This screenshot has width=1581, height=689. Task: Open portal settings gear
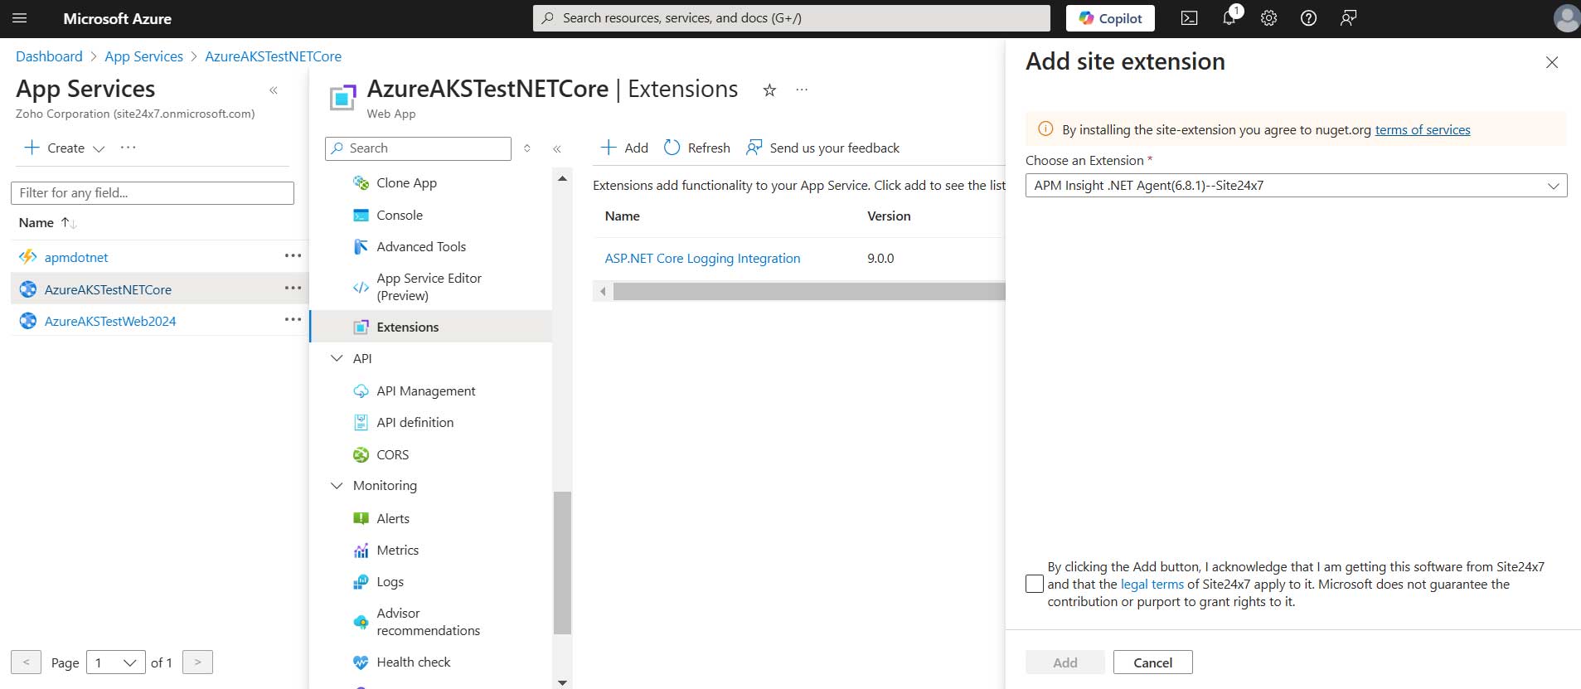[1268, 18]
